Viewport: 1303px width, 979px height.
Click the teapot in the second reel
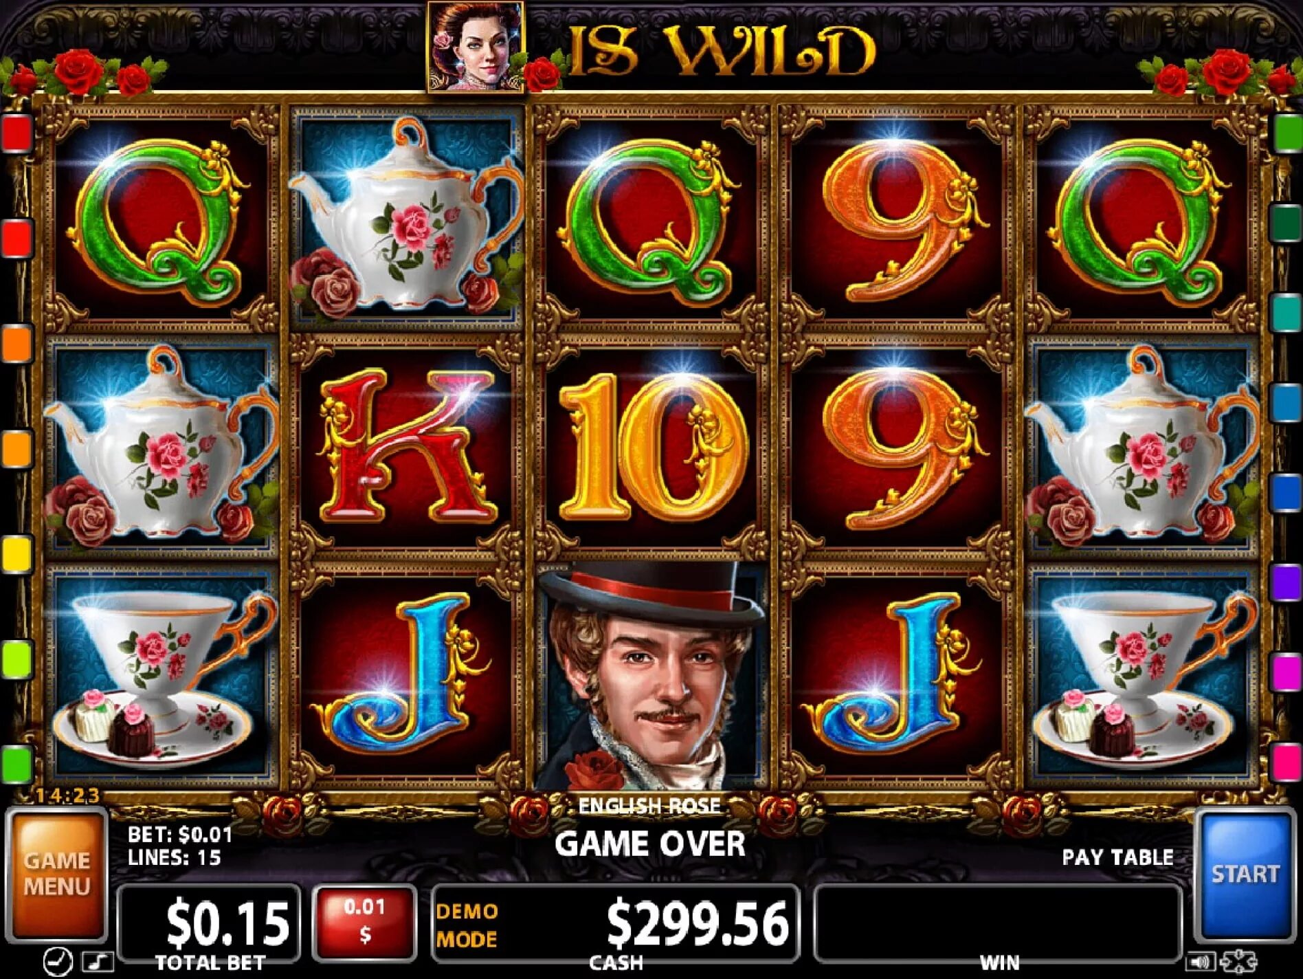click(406, 217)
